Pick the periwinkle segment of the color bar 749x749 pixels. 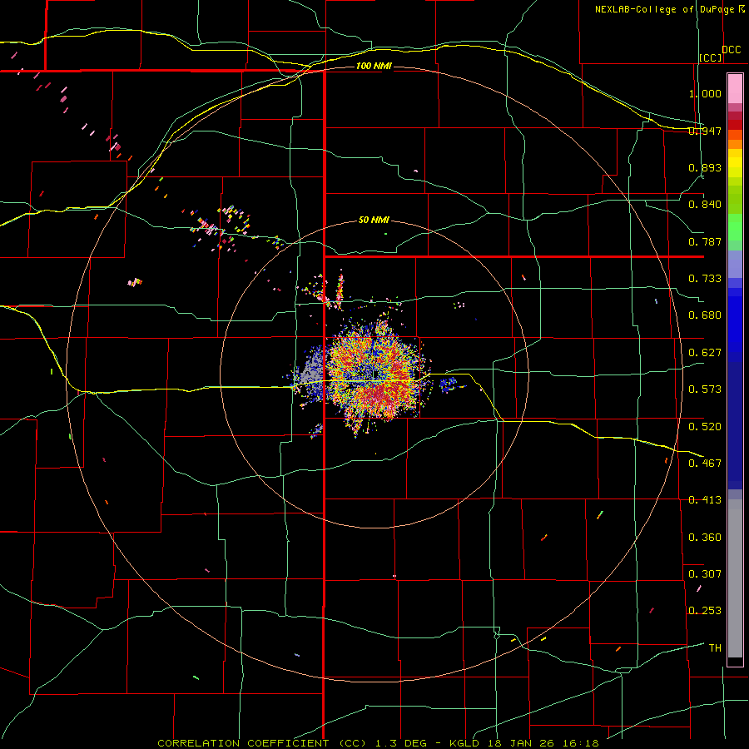735,264
